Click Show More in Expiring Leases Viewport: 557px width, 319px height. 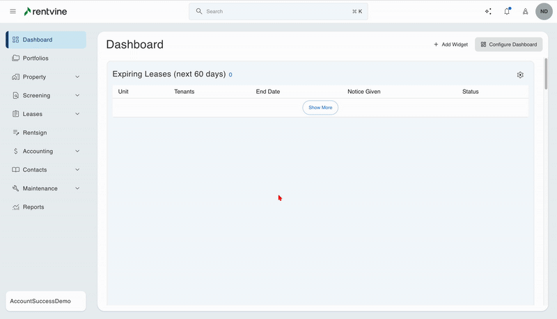[320, 108]
